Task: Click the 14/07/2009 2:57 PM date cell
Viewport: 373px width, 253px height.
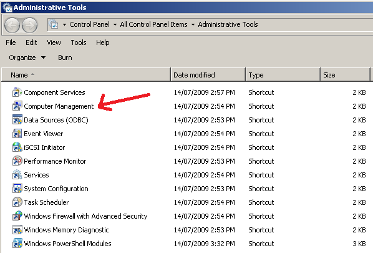Action: point(205,92)
